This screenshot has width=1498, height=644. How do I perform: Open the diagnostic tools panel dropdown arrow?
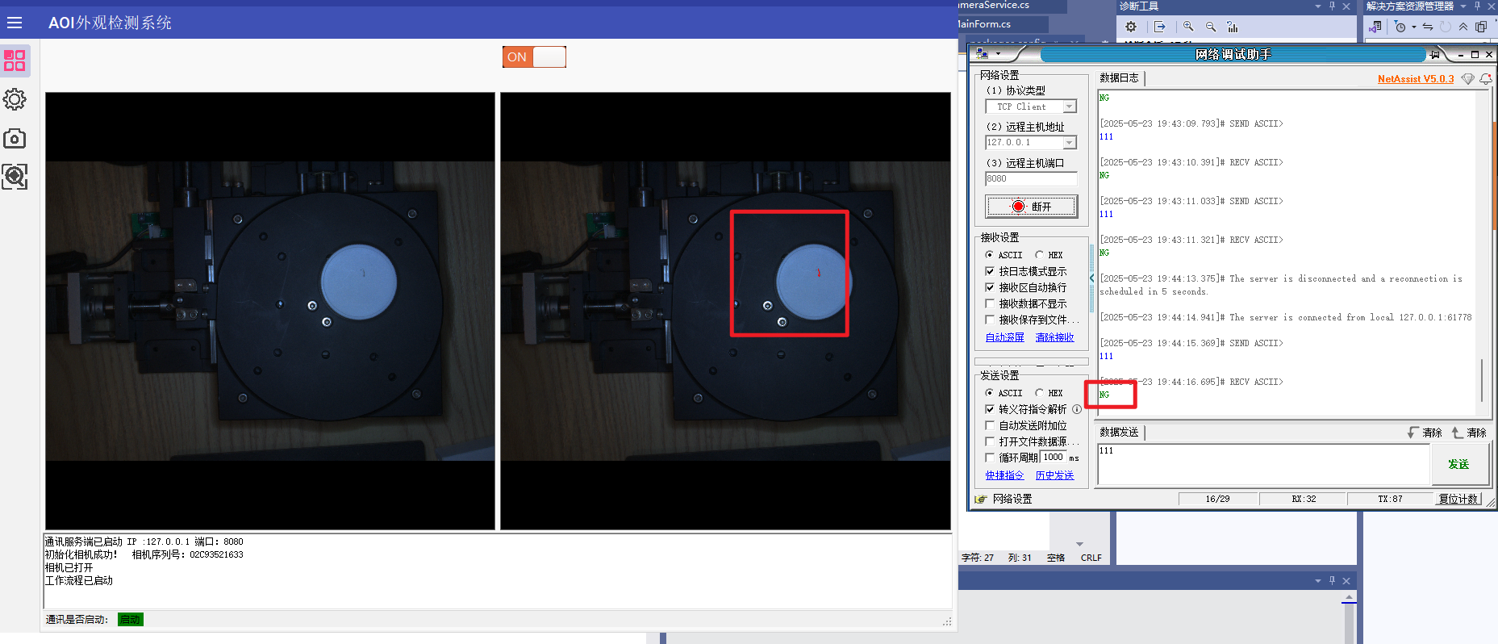click(x=1318, y=6)
